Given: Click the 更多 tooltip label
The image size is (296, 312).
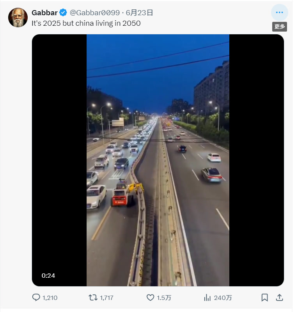Looking at the screenshot, I should pos(280,27).
